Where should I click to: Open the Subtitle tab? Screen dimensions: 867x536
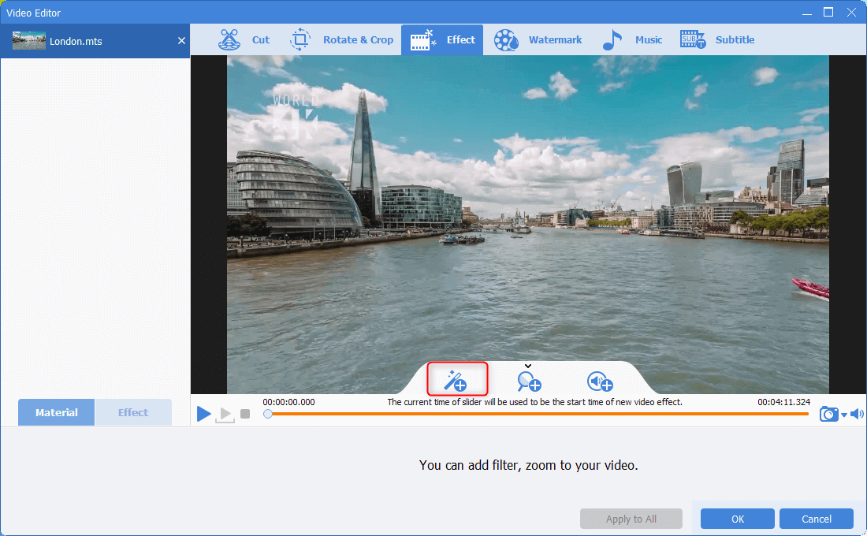717,40
